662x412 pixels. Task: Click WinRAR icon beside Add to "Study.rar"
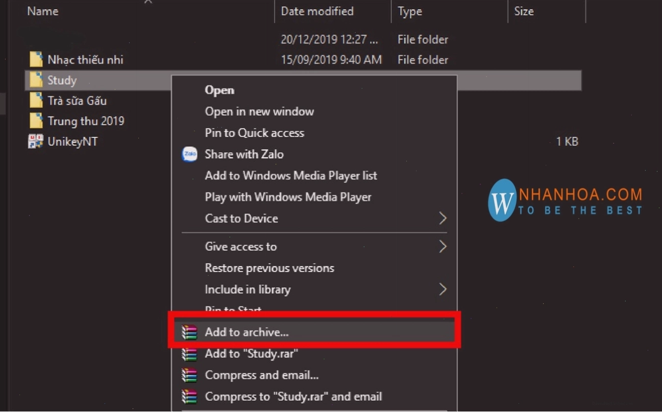click(189, 354)
